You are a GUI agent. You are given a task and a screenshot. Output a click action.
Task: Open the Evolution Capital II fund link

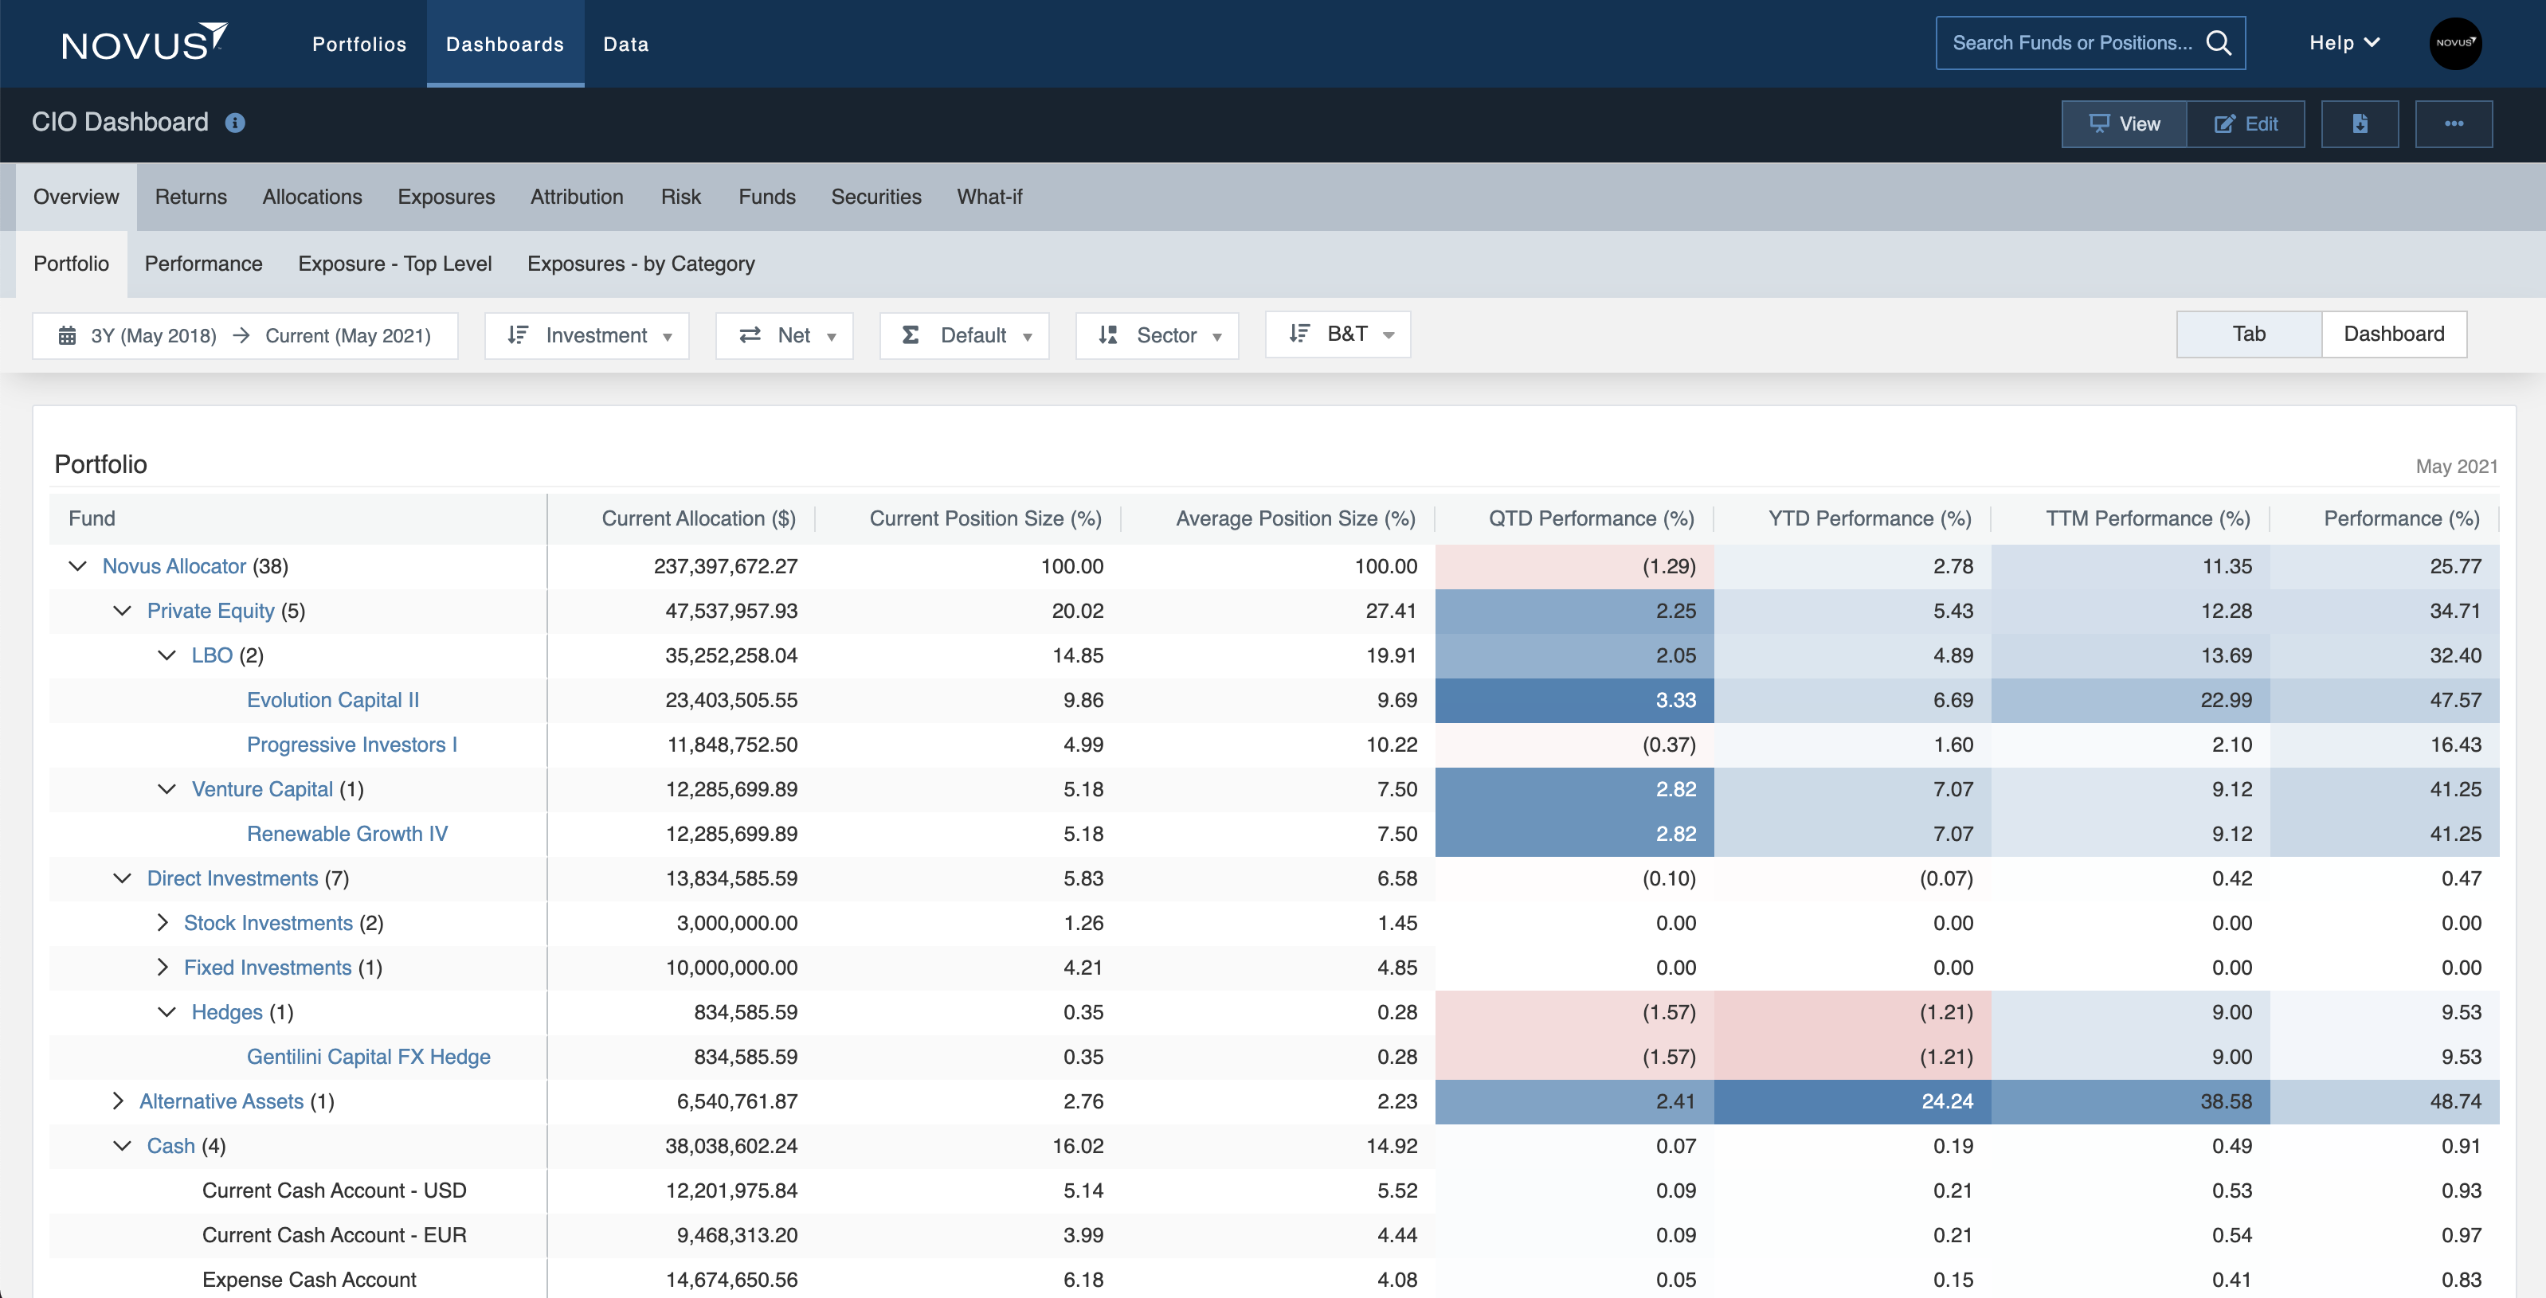coord(333,699)
